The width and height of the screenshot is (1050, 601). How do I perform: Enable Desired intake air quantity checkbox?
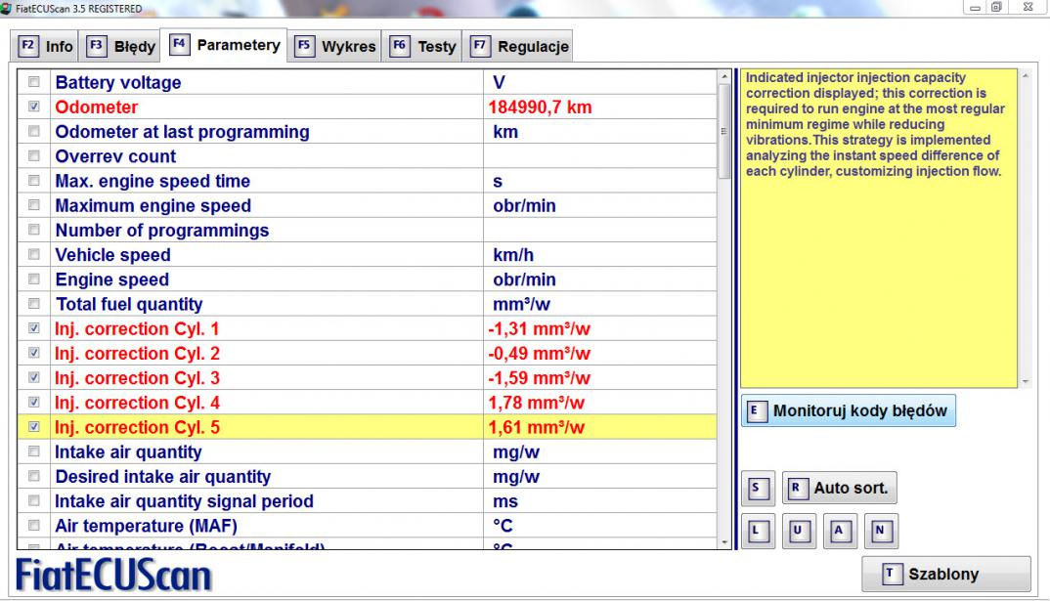coord(33,476)
